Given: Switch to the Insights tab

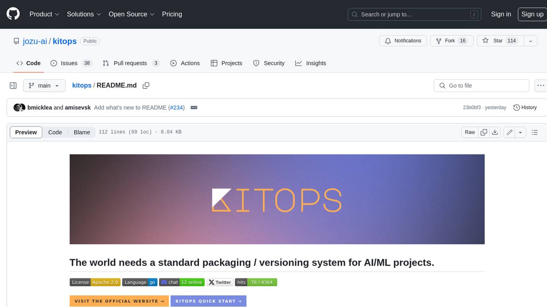Looking at the screenshot, I should click(x=311, y=63).
